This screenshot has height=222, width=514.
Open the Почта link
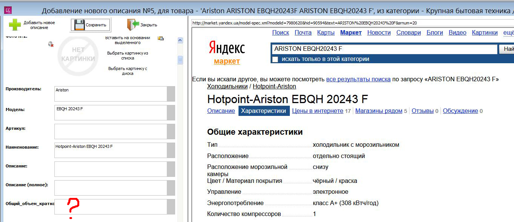coord(303,33)
